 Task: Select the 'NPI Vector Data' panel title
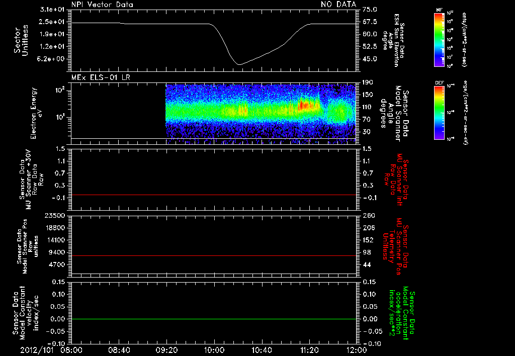(102, 5)
